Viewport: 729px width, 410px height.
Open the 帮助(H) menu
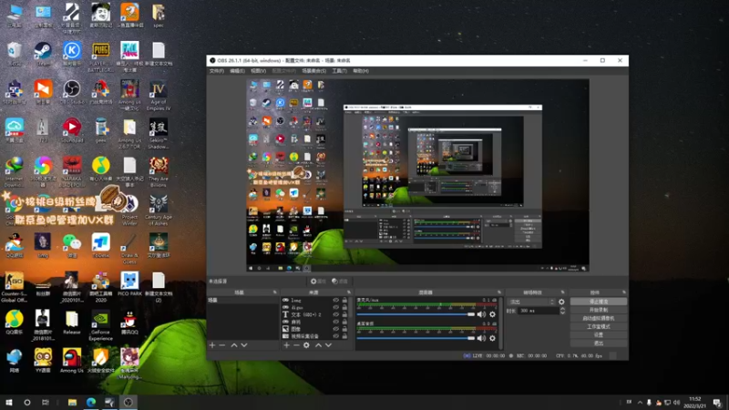click(x=361, y=71)
